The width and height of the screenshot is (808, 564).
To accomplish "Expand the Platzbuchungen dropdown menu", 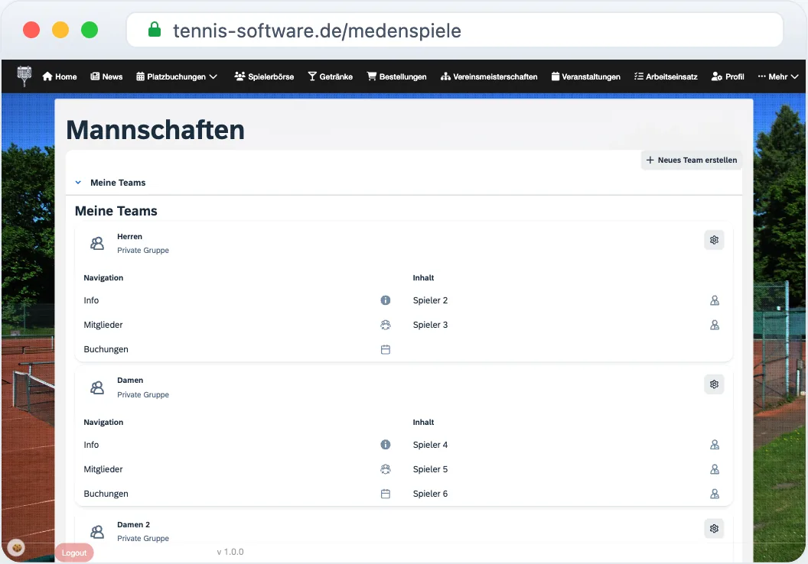I will click(177, 76).
